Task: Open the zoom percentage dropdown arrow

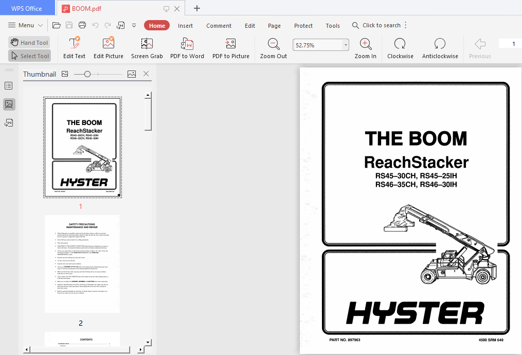Action: [x=346, y=45]
